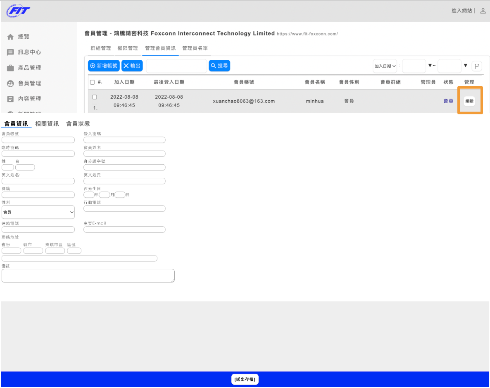The image size is (490, 388).
Task: Focus the 身分證字號 input field
Action: tap(124, 168)
